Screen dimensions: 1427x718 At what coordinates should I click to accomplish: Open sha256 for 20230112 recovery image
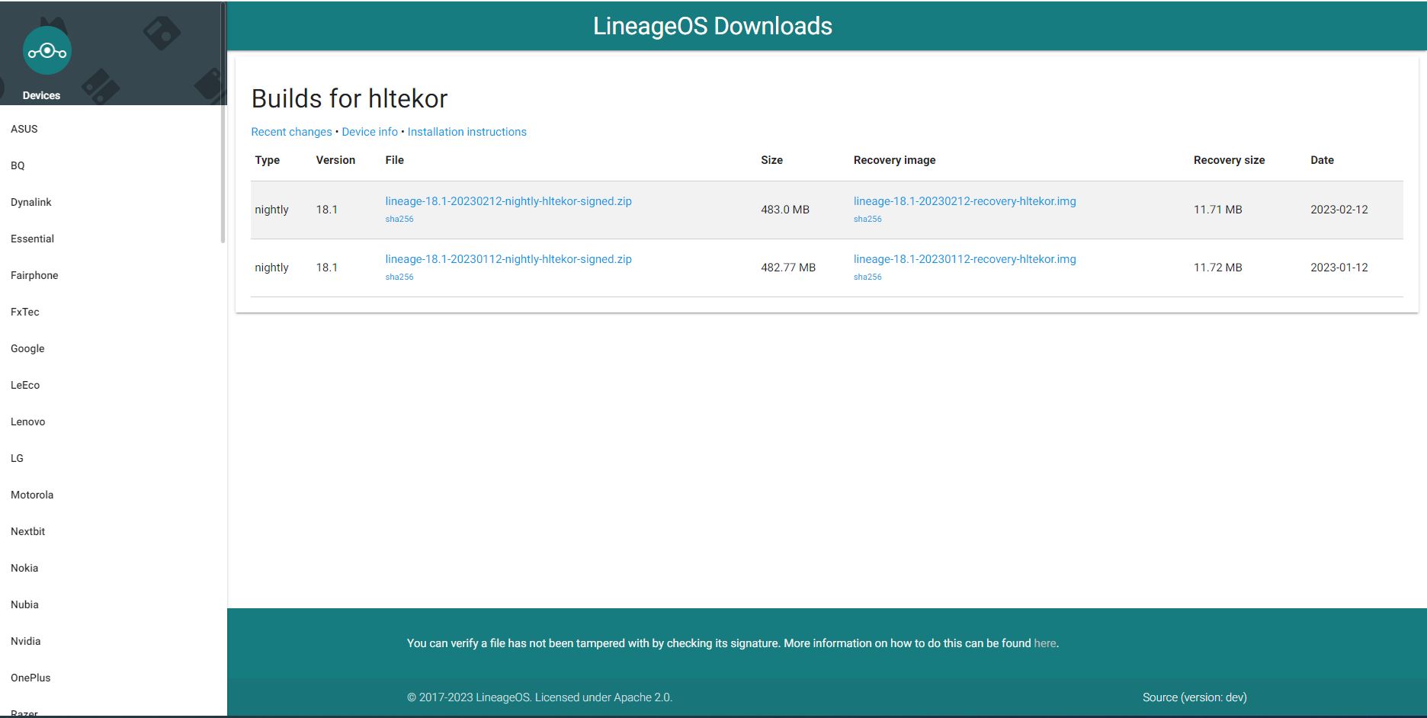[867, 277]
